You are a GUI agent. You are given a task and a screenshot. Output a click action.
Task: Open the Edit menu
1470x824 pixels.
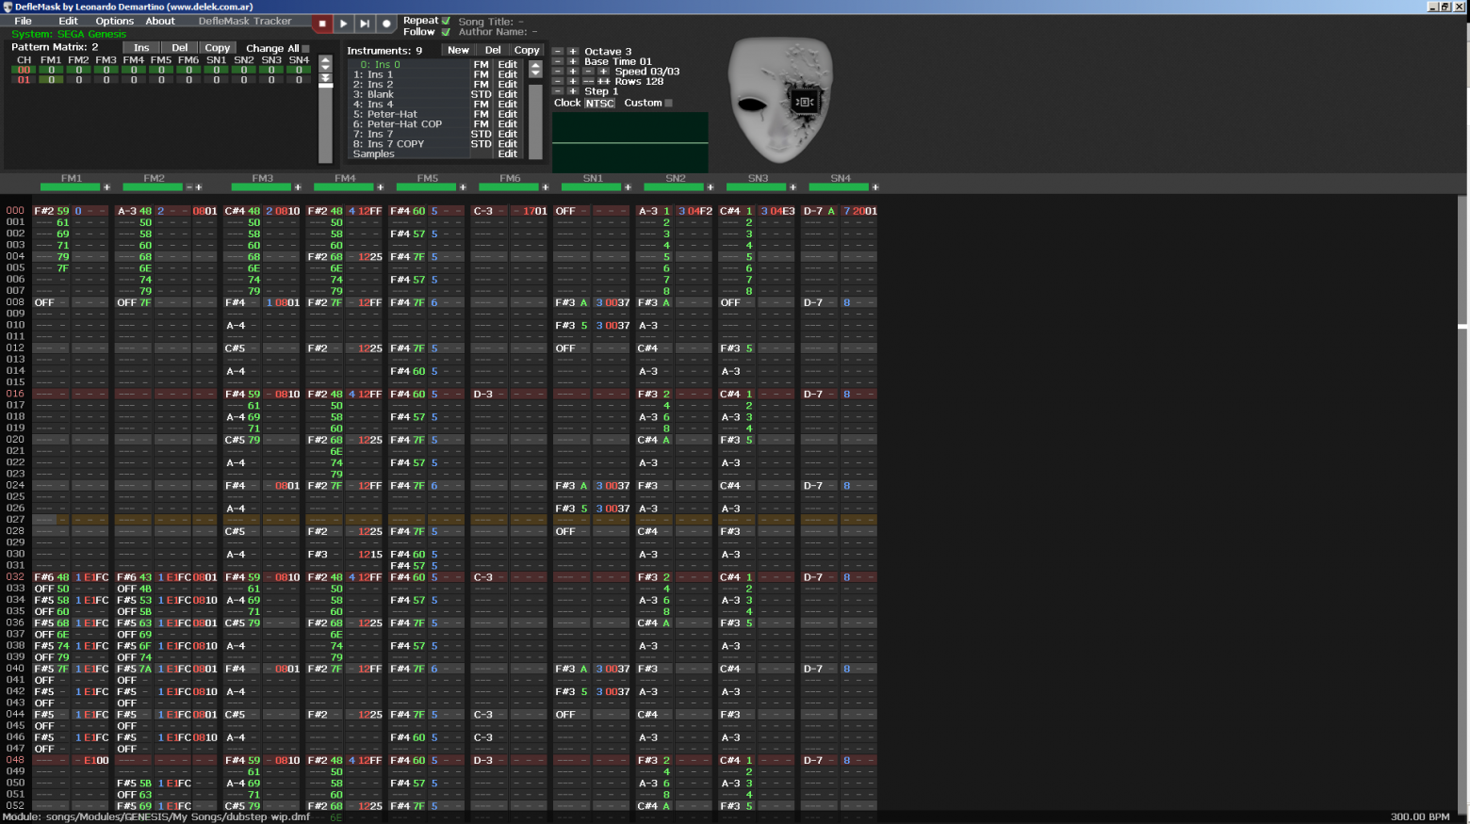tap(69, 21)
